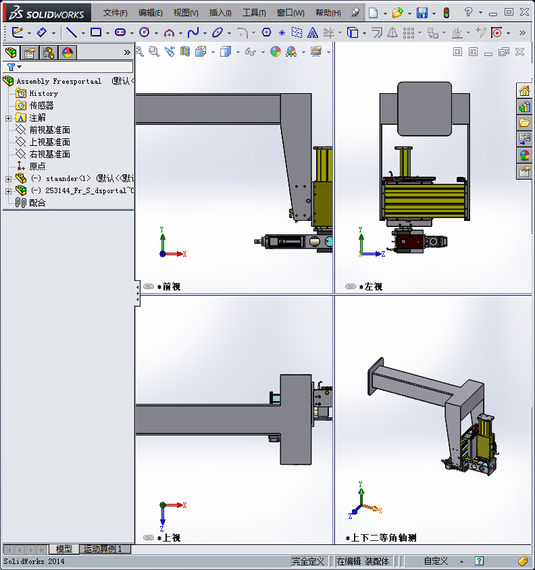Expand the 253144_Fr_S_dsportal component node
Screen dimensions: 535x570
click(x=8, y=191)
